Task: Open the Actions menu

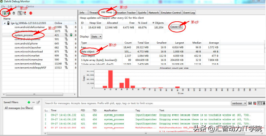Action: 19,7
